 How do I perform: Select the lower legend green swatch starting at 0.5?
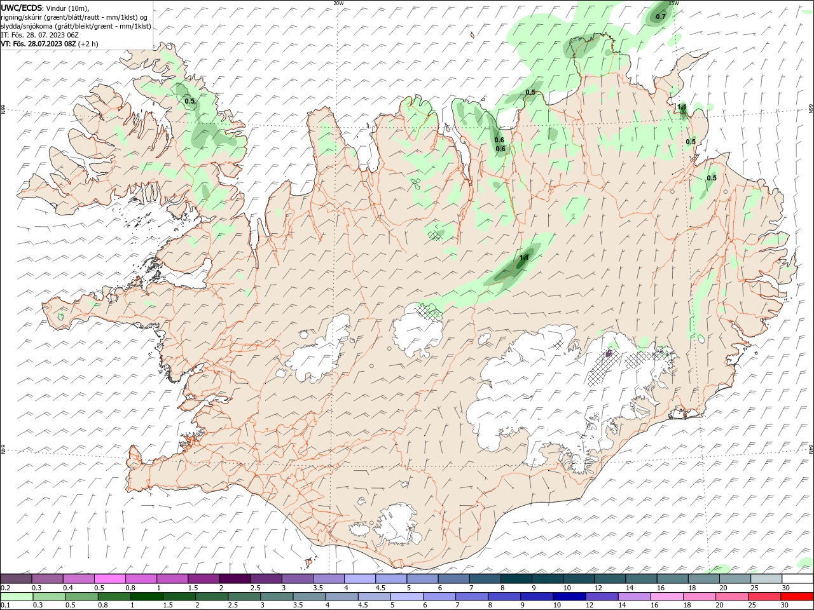81,597
